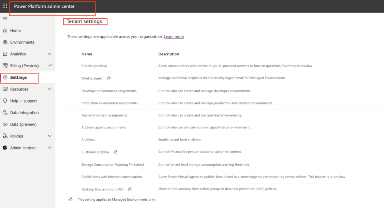Click the Name column header
The height and width of the screenshot is (208, 384).
[x=87, y=54]
